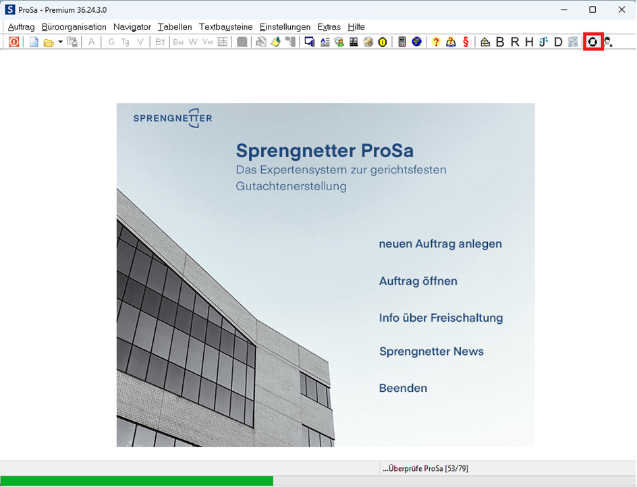The height and width of the screenshot is (487, 637).
Task: Open the Extras menu
Action: [x=329, y=27]
